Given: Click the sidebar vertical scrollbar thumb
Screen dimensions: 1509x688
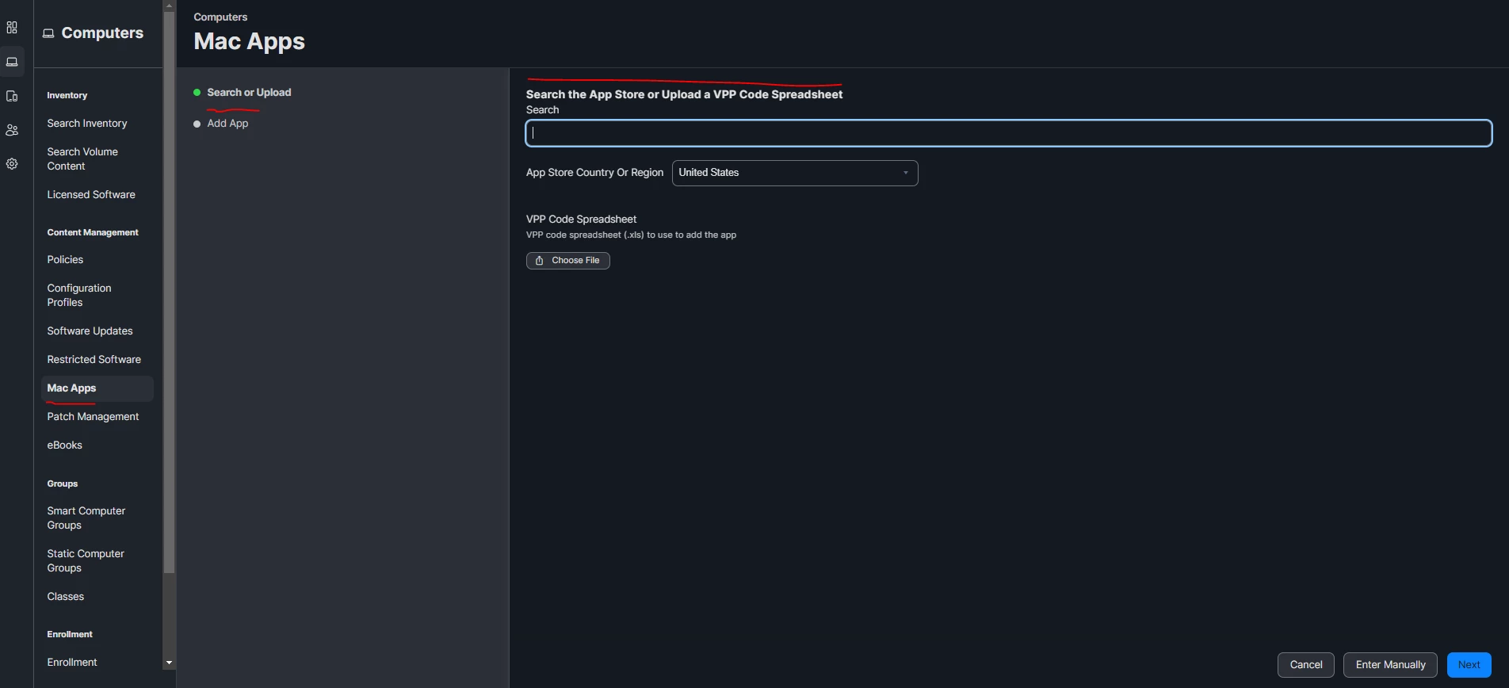Looking at the screenshot, I should point(169,292).
